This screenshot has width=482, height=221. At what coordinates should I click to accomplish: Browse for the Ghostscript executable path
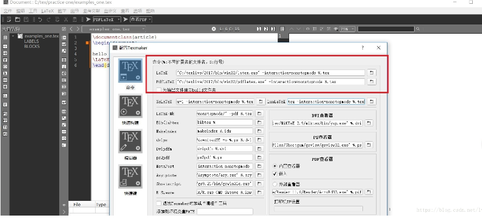[x=259, y=184]
